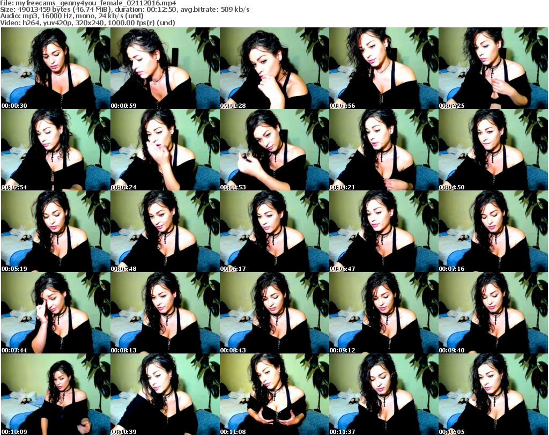Select the thumbnail stamped 00:05:48
The image size is (549, 435).
[x=165, y=232]
